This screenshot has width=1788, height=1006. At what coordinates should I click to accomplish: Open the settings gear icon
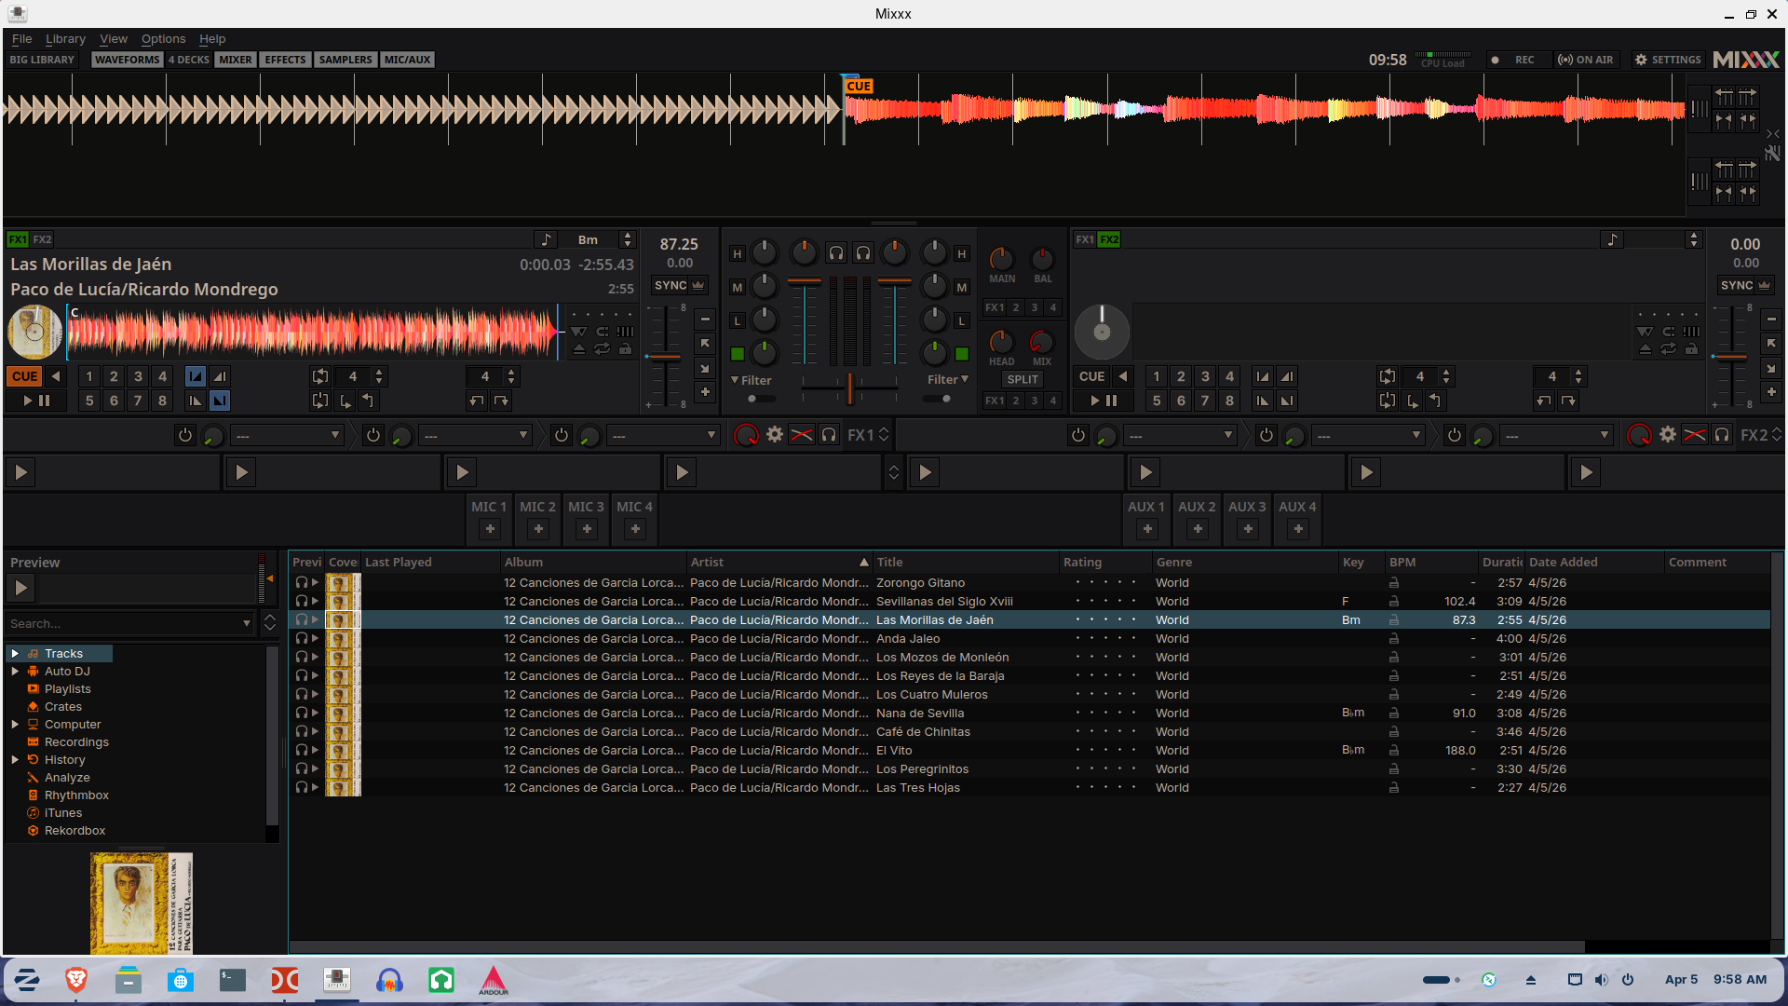[x=1641, y=60]
